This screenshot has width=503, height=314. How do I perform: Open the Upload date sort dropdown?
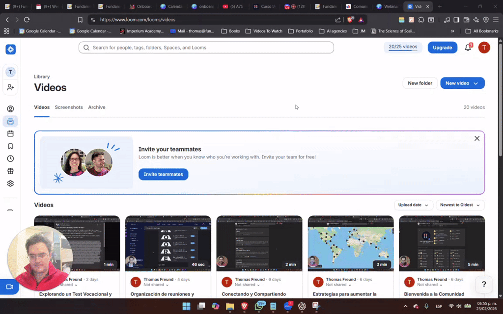pyautogui.click(x=413, y=205)
